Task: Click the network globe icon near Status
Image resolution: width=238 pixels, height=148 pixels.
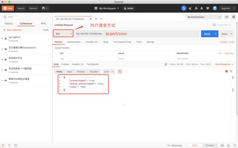Action: [x=166, y=64]
